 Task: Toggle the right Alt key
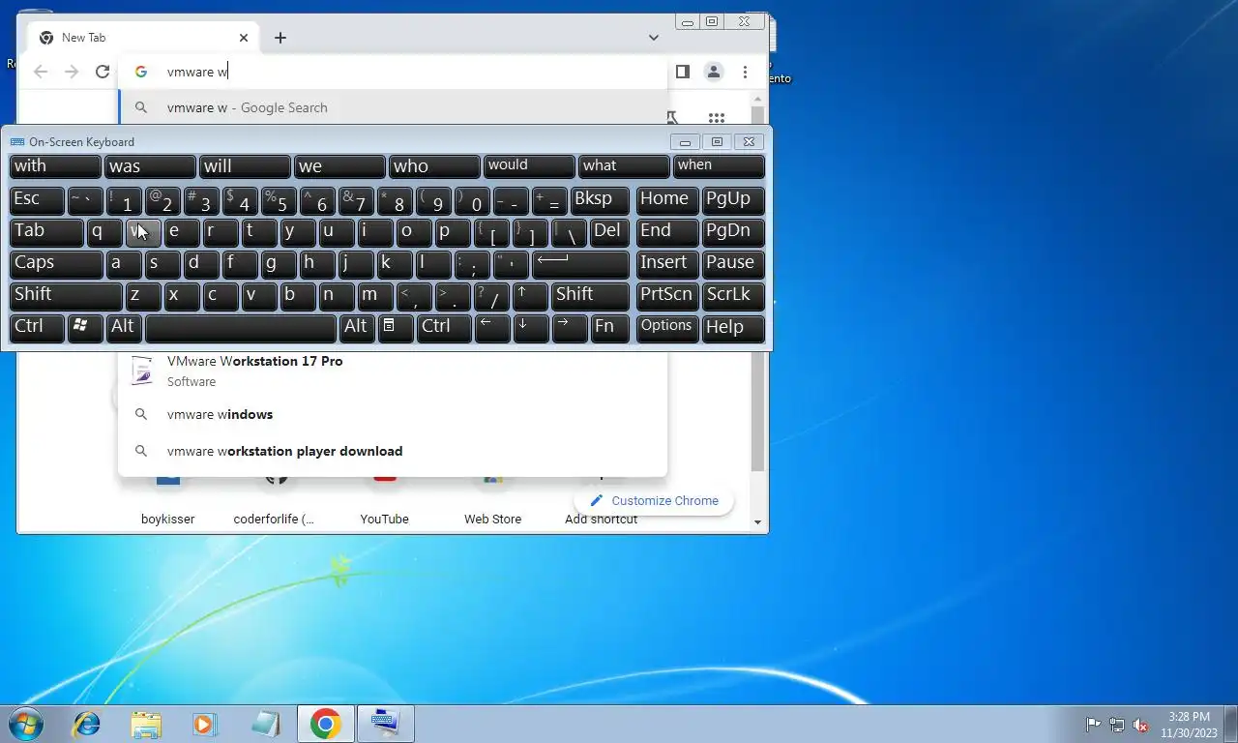point(357,328)
